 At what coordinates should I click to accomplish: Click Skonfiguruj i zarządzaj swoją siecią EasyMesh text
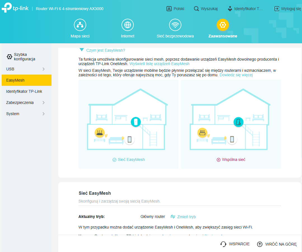tap(119, 201)
